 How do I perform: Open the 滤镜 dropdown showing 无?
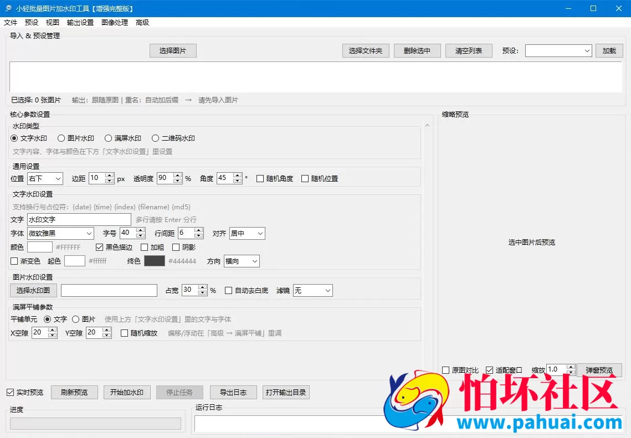coord(313,290)
